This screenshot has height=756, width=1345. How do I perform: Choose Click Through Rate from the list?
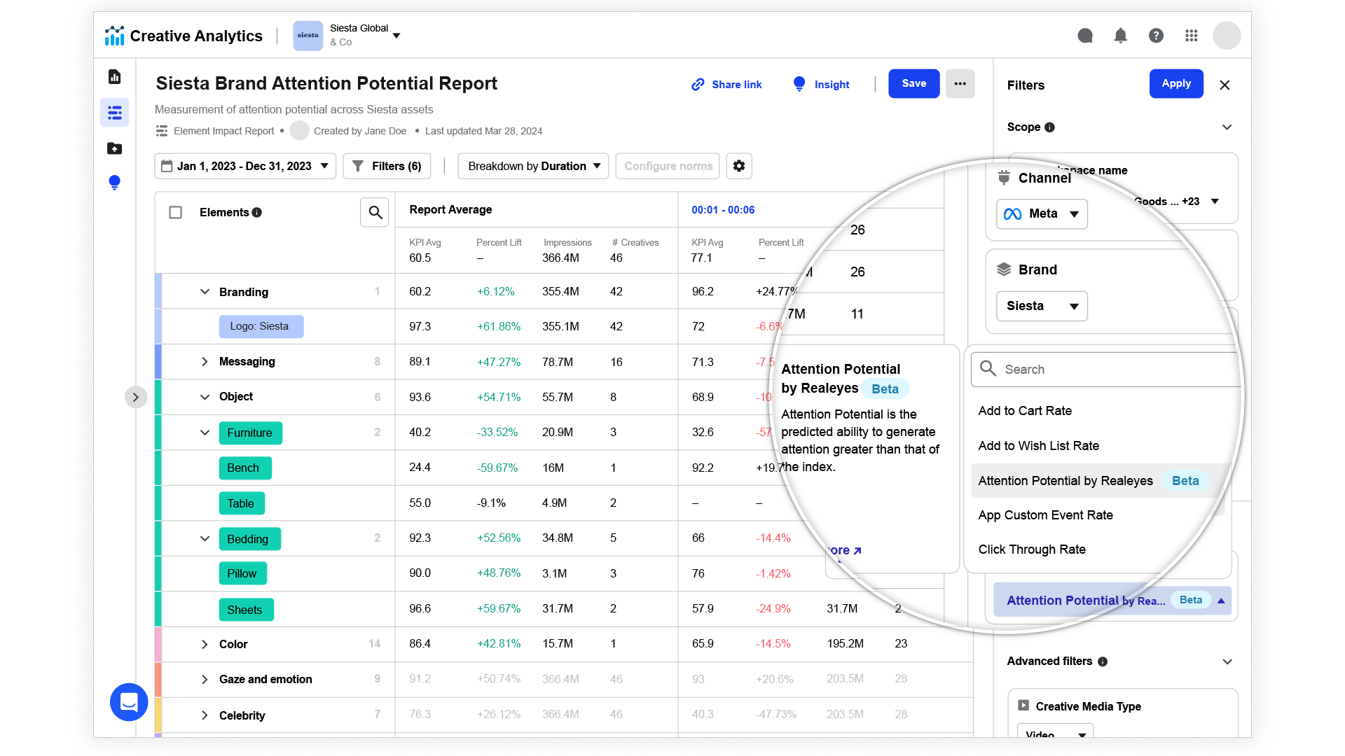tap(1031, 549)
